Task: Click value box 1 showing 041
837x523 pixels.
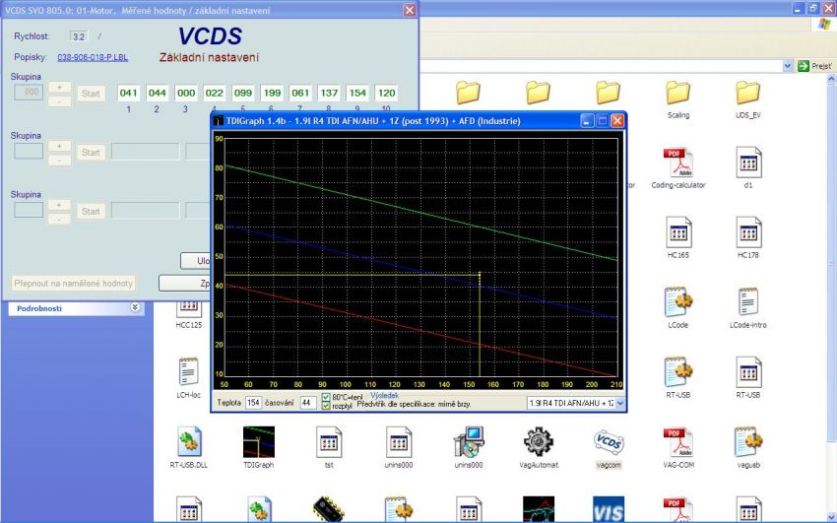Action: pyautogui.click(x=129, y=93)
